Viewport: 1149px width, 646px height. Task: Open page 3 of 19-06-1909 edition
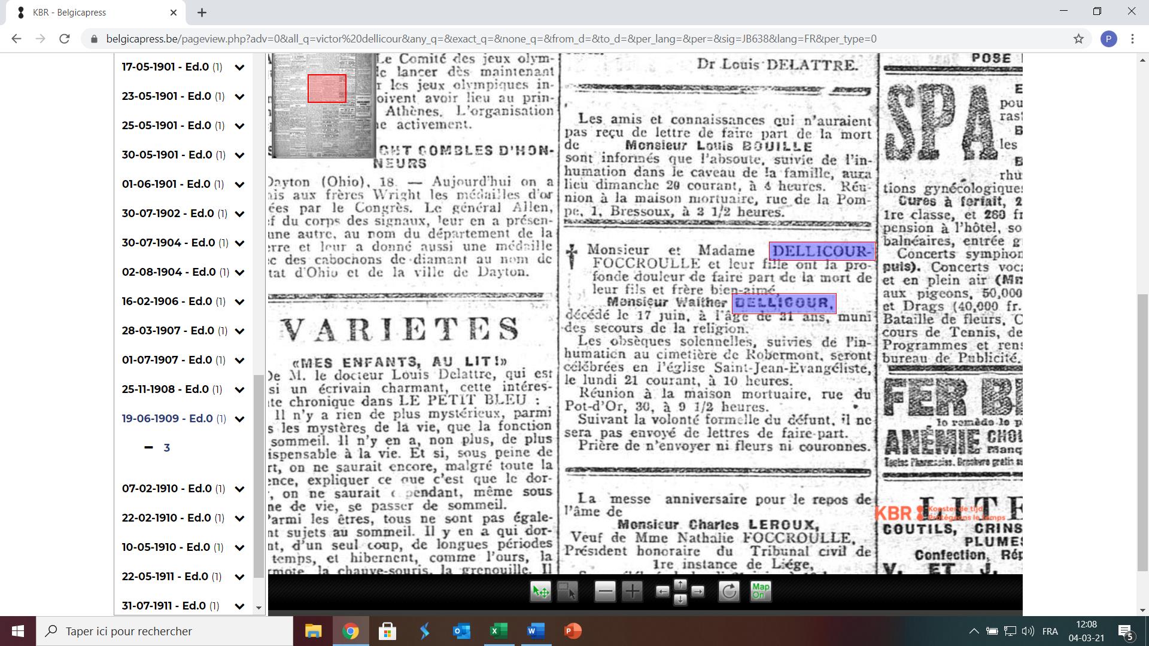pyautogui.click(x=166, y=447)
